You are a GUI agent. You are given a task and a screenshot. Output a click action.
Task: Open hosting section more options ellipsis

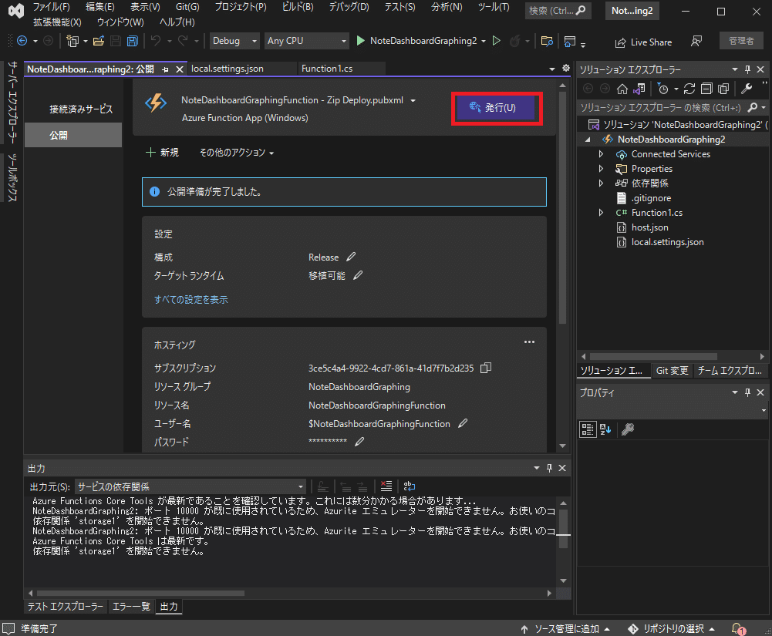coord(529,342)
